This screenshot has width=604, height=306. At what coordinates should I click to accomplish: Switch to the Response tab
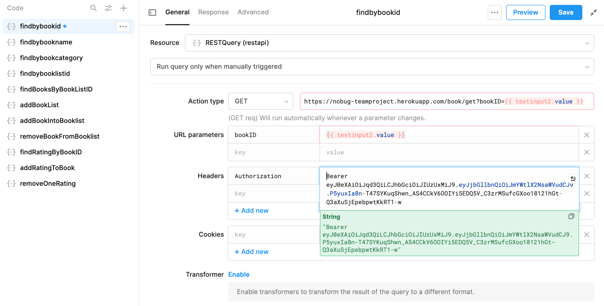pos(213,12)
